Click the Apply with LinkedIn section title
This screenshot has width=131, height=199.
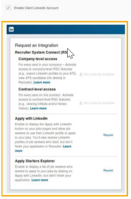pos(31,119)
